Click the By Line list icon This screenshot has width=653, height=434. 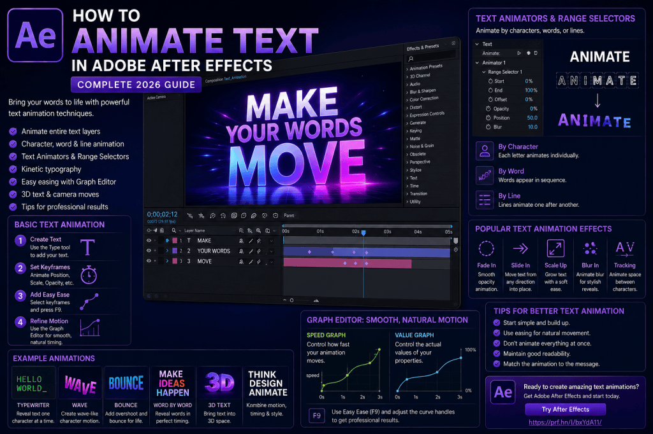pos(485,200)
